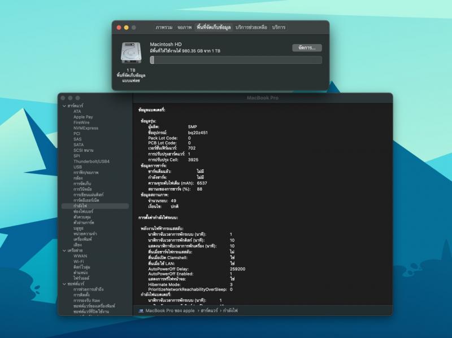
Task: Click the Hibernate Mode label
Action: [x=164, y=284]
